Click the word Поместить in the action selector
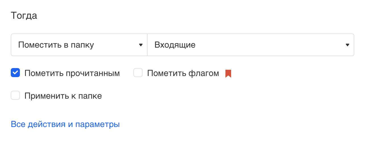385x148 pixels. (x=37, y=45)
